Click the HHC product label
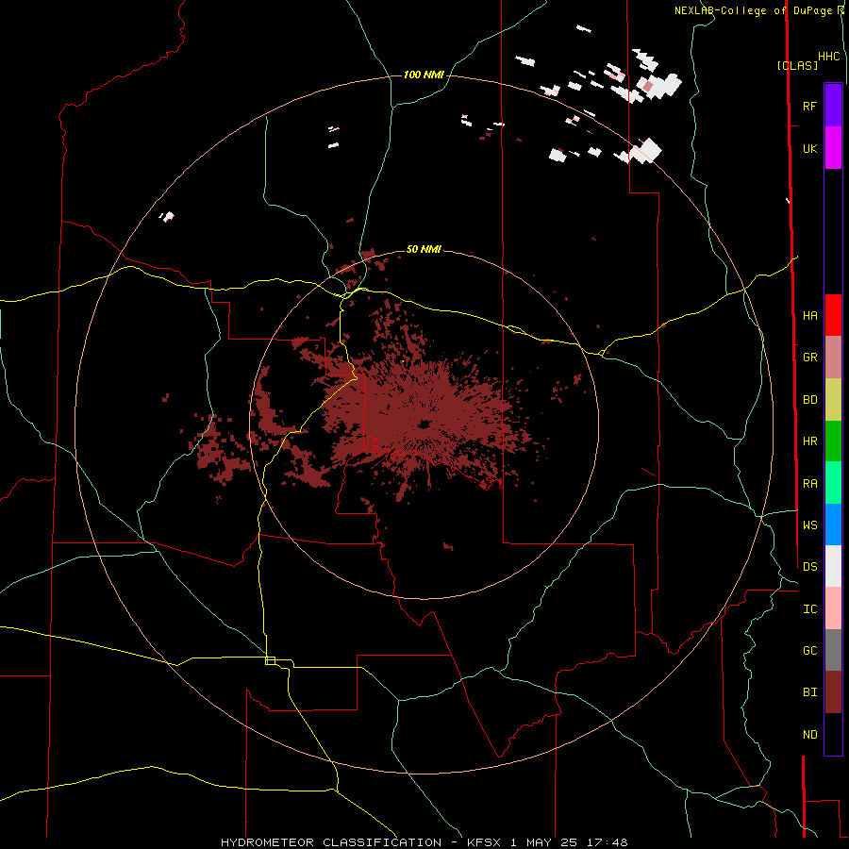 point(828,57)
